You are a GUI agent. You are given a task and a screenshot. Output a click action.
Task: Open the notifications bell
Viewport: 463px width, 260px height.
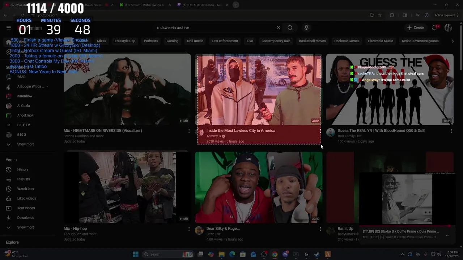[x=435, y=28]
